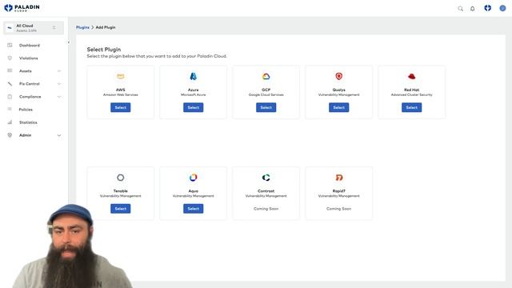Click the Google Cloud Services subtitle
The height and width of the screenshot is (288, 512).
click(x=266, y=94)
